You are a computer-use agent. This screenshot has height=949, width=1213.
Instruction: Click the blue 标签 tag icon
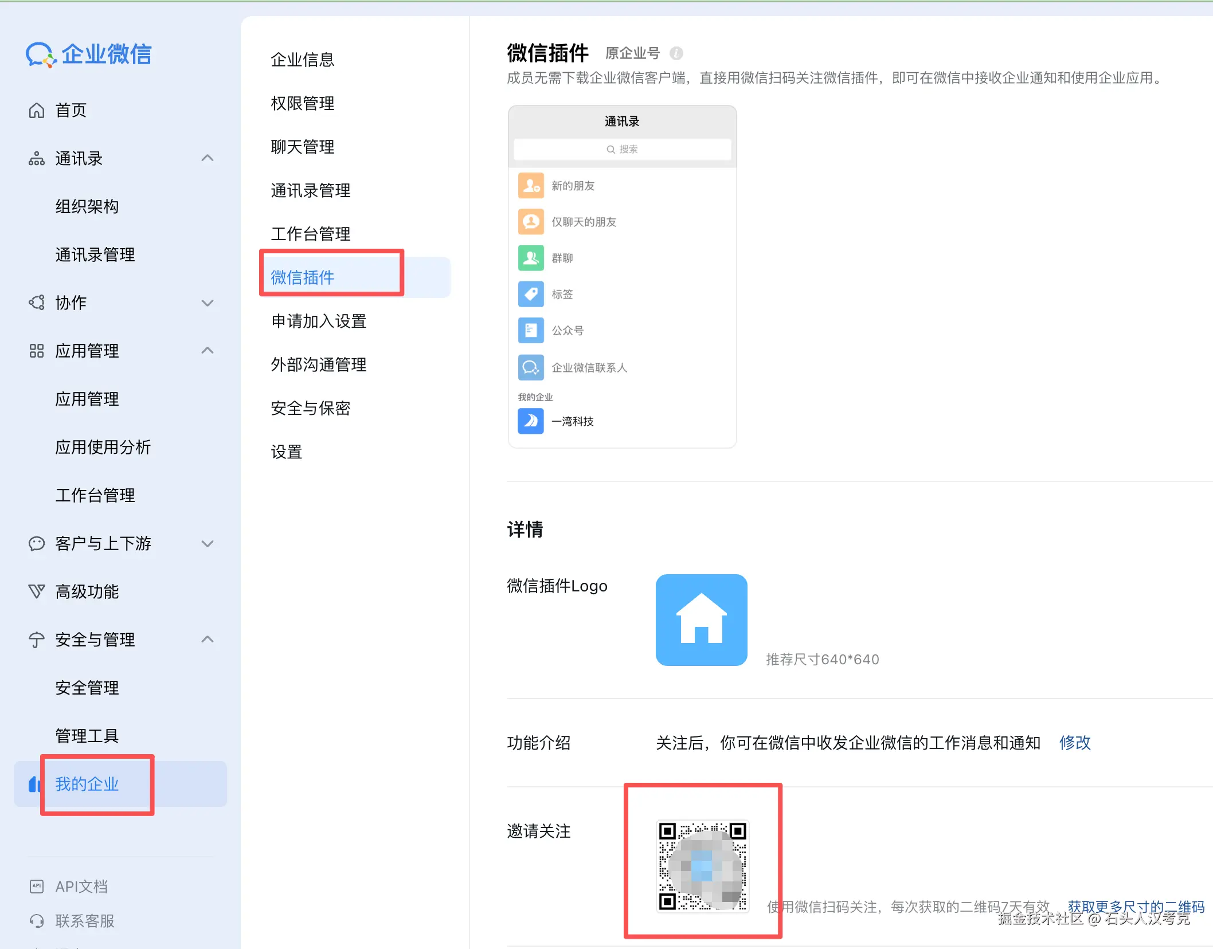531,294
